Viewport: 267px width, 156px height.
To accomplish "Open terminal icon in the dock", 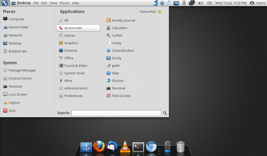I will click(x=138, y=147).
